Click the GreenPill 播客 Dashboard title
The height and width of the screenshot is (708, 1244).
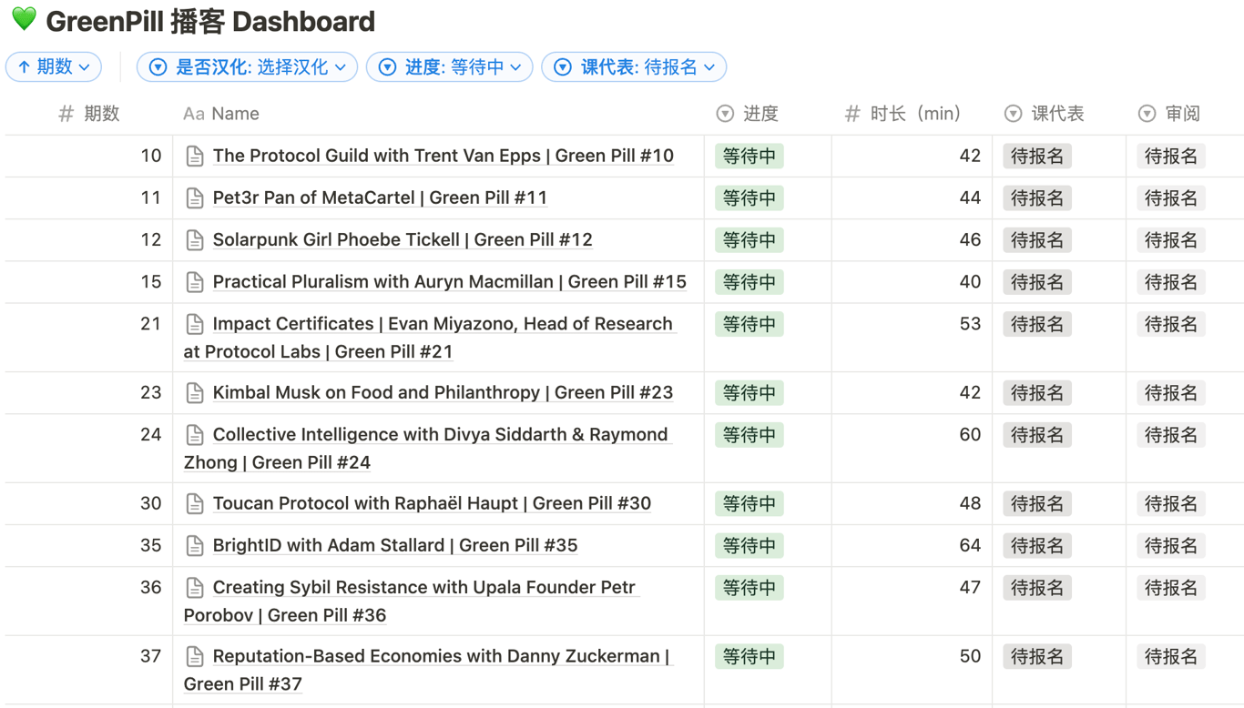[210, 21]
